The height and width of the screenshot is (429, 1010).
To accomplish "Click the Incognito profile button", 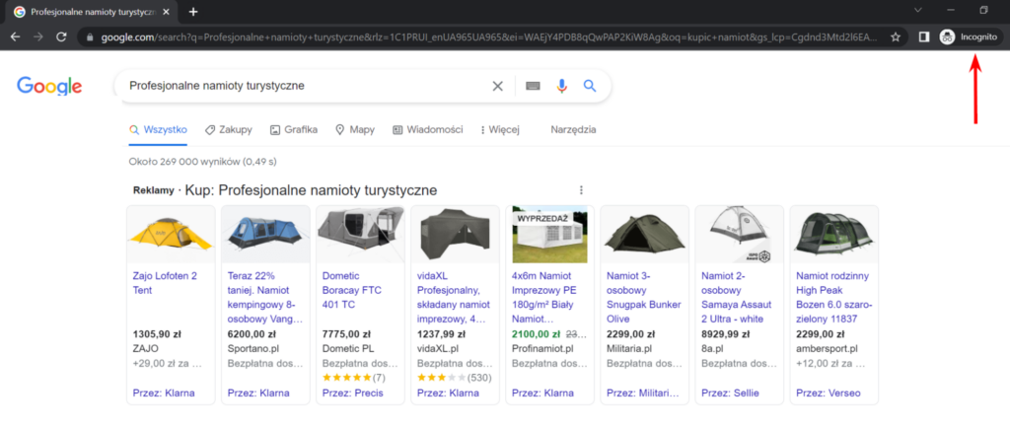I will [972, 36].
